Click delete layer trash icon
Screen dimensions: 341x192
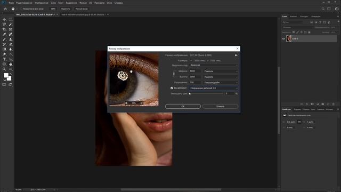pos(334,104)
